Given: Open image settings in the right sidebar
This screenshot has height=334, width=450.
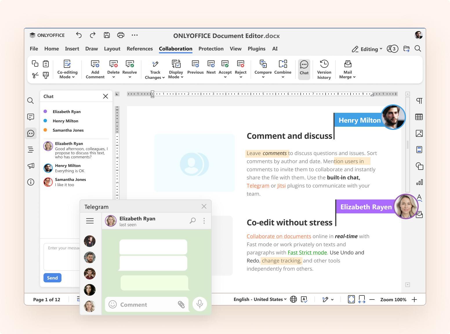Looking at the screenshot, I should coord(419,133).
